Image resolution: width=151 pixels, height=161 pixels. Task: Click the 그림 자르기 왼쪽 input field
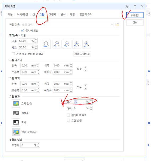[29, 65]
